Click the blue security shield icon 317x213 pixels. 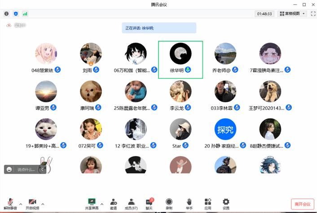tap(16, 14)
